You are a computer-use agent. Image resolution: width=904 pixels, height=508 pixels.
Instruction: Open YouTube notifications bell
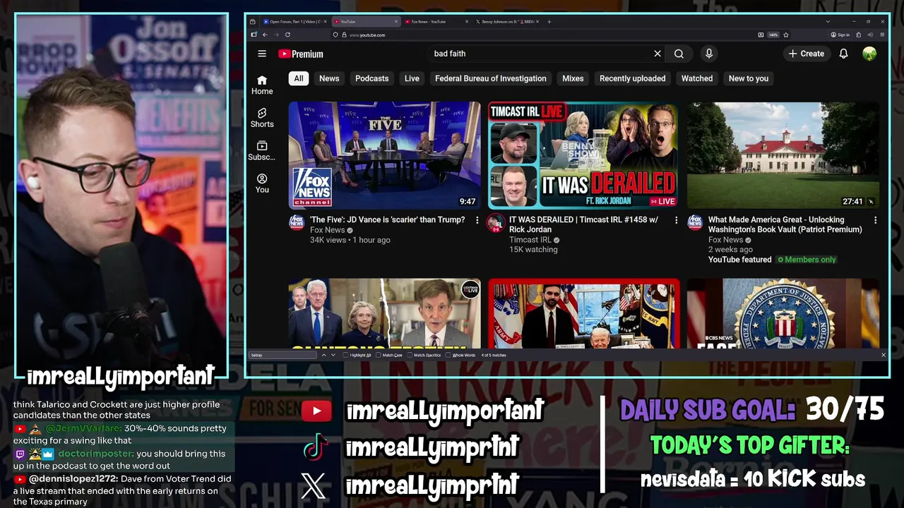843,54
